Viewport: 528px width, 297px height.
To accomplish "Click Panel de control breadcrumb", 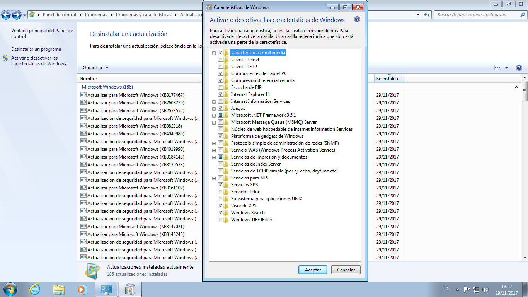I will (x=60, y=15).
